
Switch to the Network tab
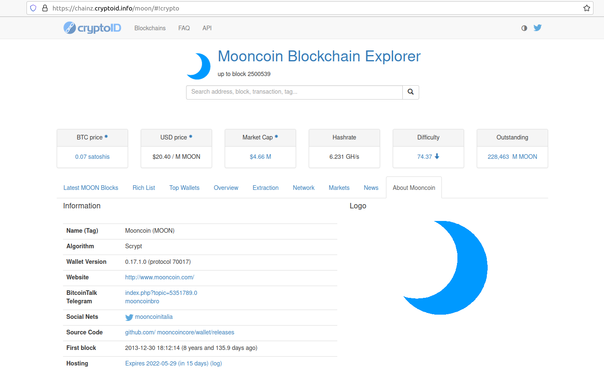click(x=304, y=188)
